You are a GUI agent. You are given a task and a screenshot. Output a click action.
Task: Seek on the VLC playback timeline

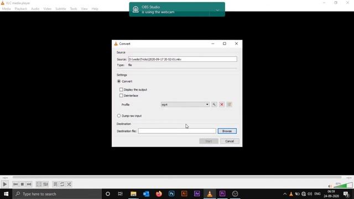click(177, 177)
